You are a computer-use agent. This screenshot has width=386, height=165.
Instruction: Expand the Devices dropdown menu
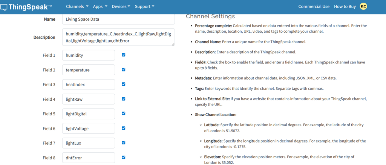click(121, 6)
